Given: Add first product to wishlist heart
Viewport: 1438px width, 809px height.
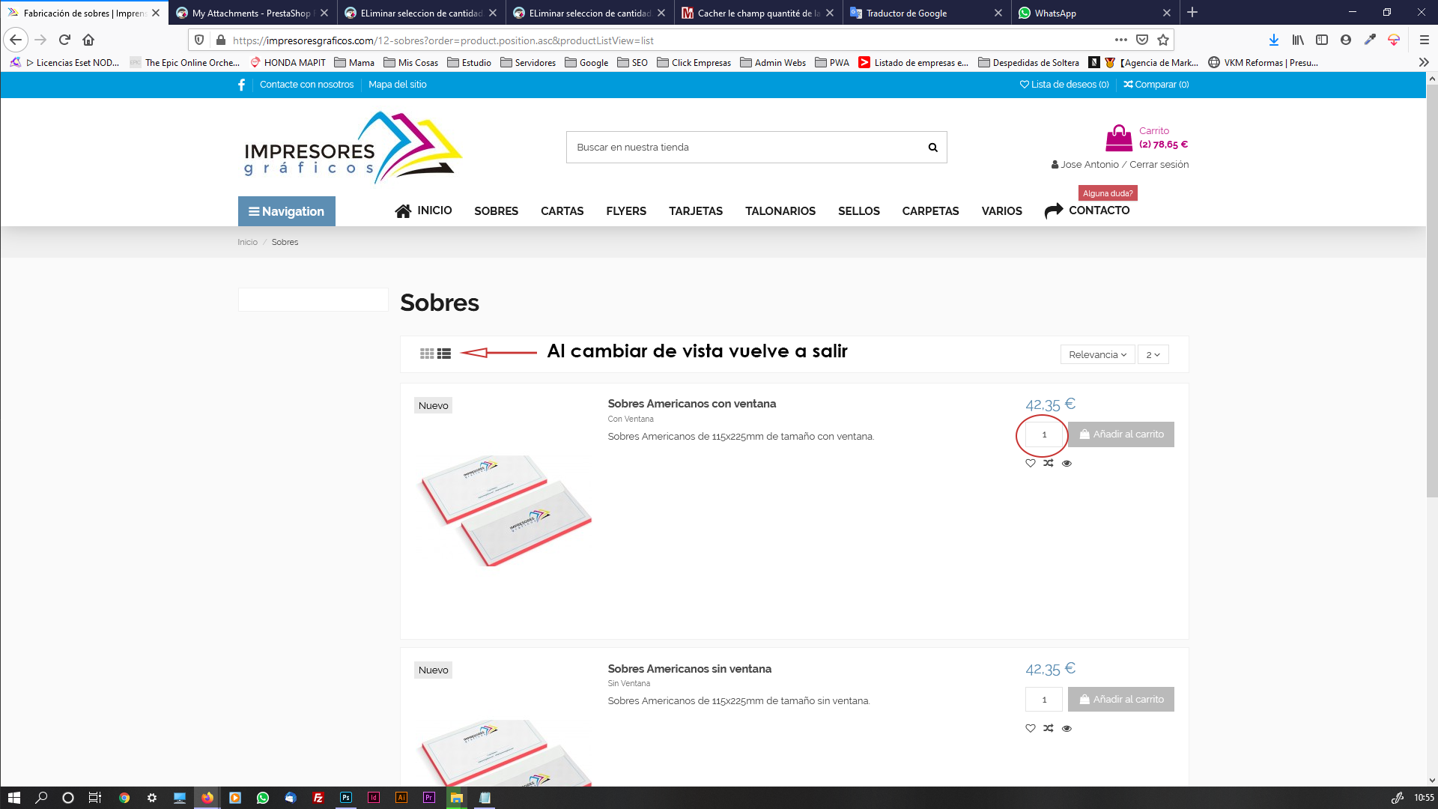Looking at the screenshot, I should click(x=1031, y=463).
